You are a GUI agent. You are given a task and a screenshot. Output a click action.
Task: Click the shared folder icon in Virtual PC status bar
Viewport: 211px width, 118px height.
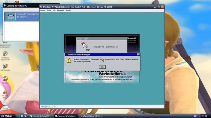pos(51,107)
